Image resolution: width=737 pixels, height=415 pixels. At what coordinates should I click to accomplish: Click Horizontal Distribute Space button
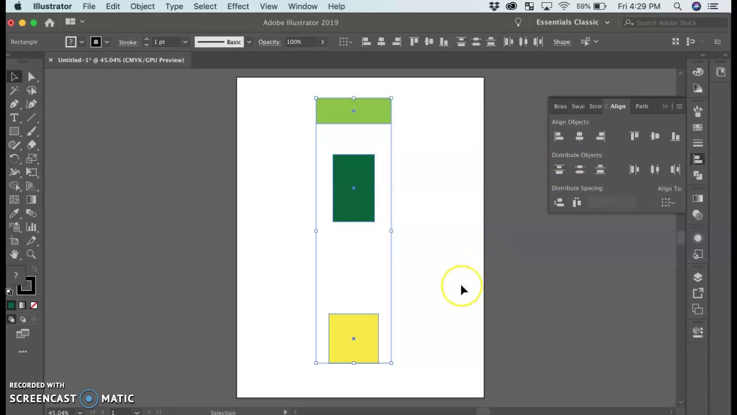tap(577, 202)
